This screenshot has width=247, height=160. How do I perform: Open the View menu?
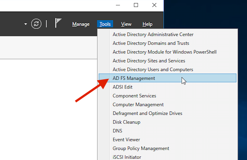[126, 24]
